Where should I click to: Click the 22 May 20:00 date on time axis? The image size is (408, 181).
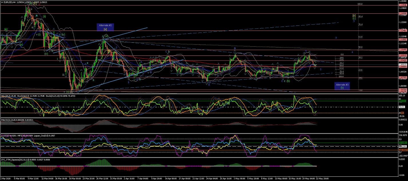322,179
